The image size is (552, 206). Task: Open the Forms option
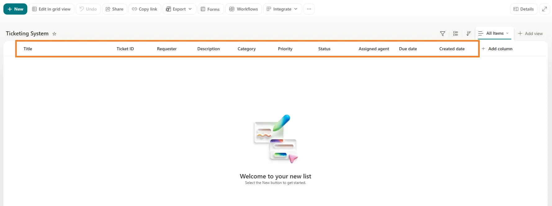click(x=210, y=9)
